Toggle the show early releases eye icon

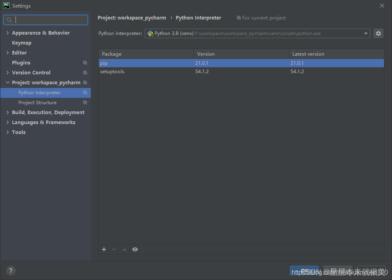pos(135,249)
